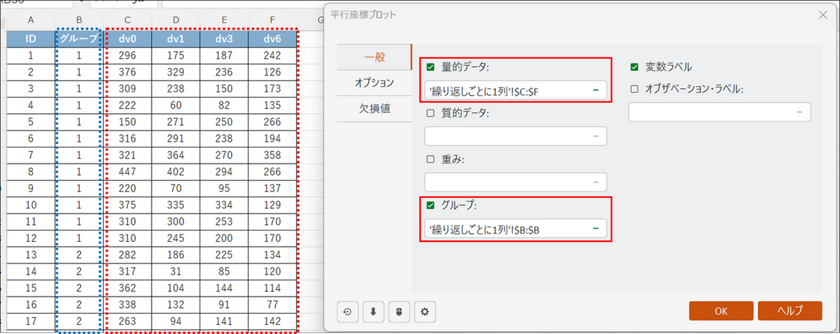Open the 欠損値 tab
The width and height of the screenshot is (840, 334).
coord(375,109)
